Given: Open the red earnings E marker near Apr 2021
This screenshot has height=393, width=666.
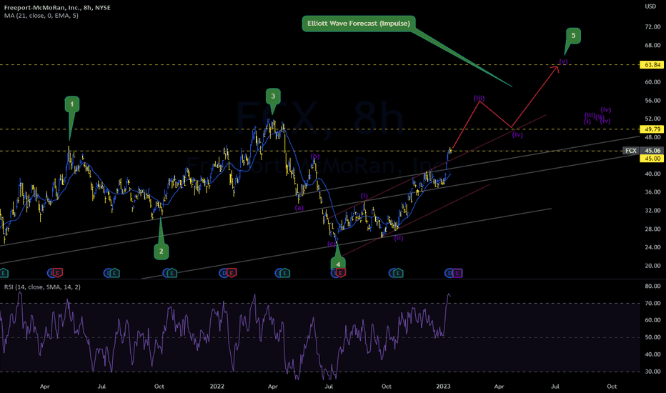Looking at the screenshot, I should [58, 273].
